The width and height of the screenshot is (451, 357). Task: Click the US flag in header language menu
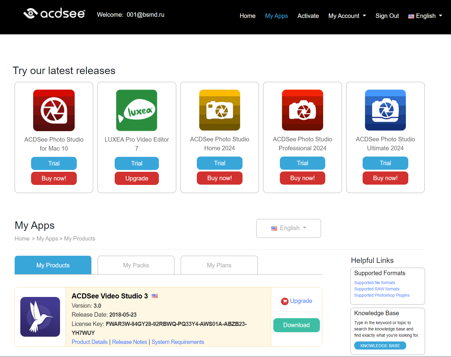pyautogui.click(x=411, y=16)
